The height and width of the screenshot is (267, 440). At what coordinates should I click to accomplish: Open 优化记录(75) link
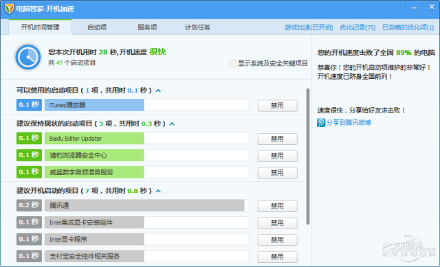pyautogui.click(x=357, y=27)
